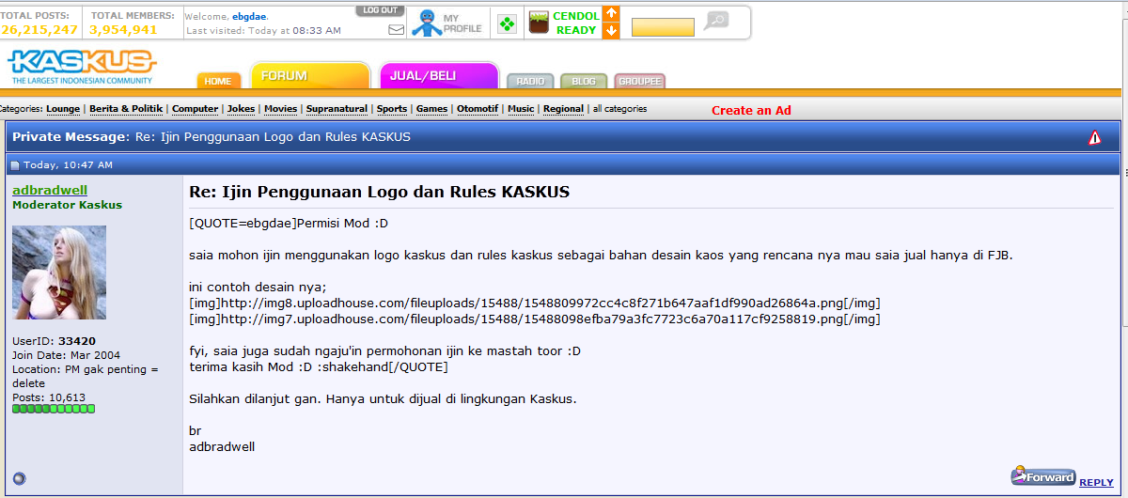
Task: Open the BLOG tab
Action: tap(584, 82)
